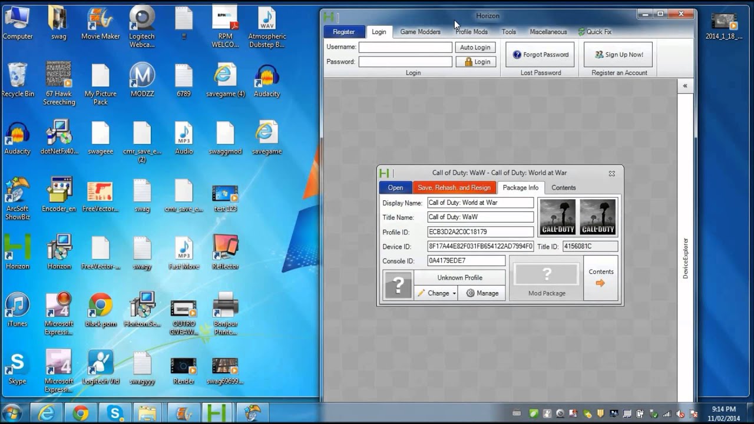The width and height of the screenshot is (754, 424).
Task: Click the Title ID field
Action: pyautogui.click(x=590, y=247)
